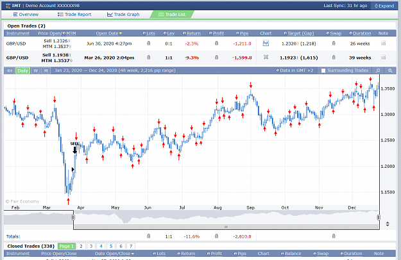The image size is (401, 260).
Task: Click left handle of chart range slider
Action: (73, 217)
